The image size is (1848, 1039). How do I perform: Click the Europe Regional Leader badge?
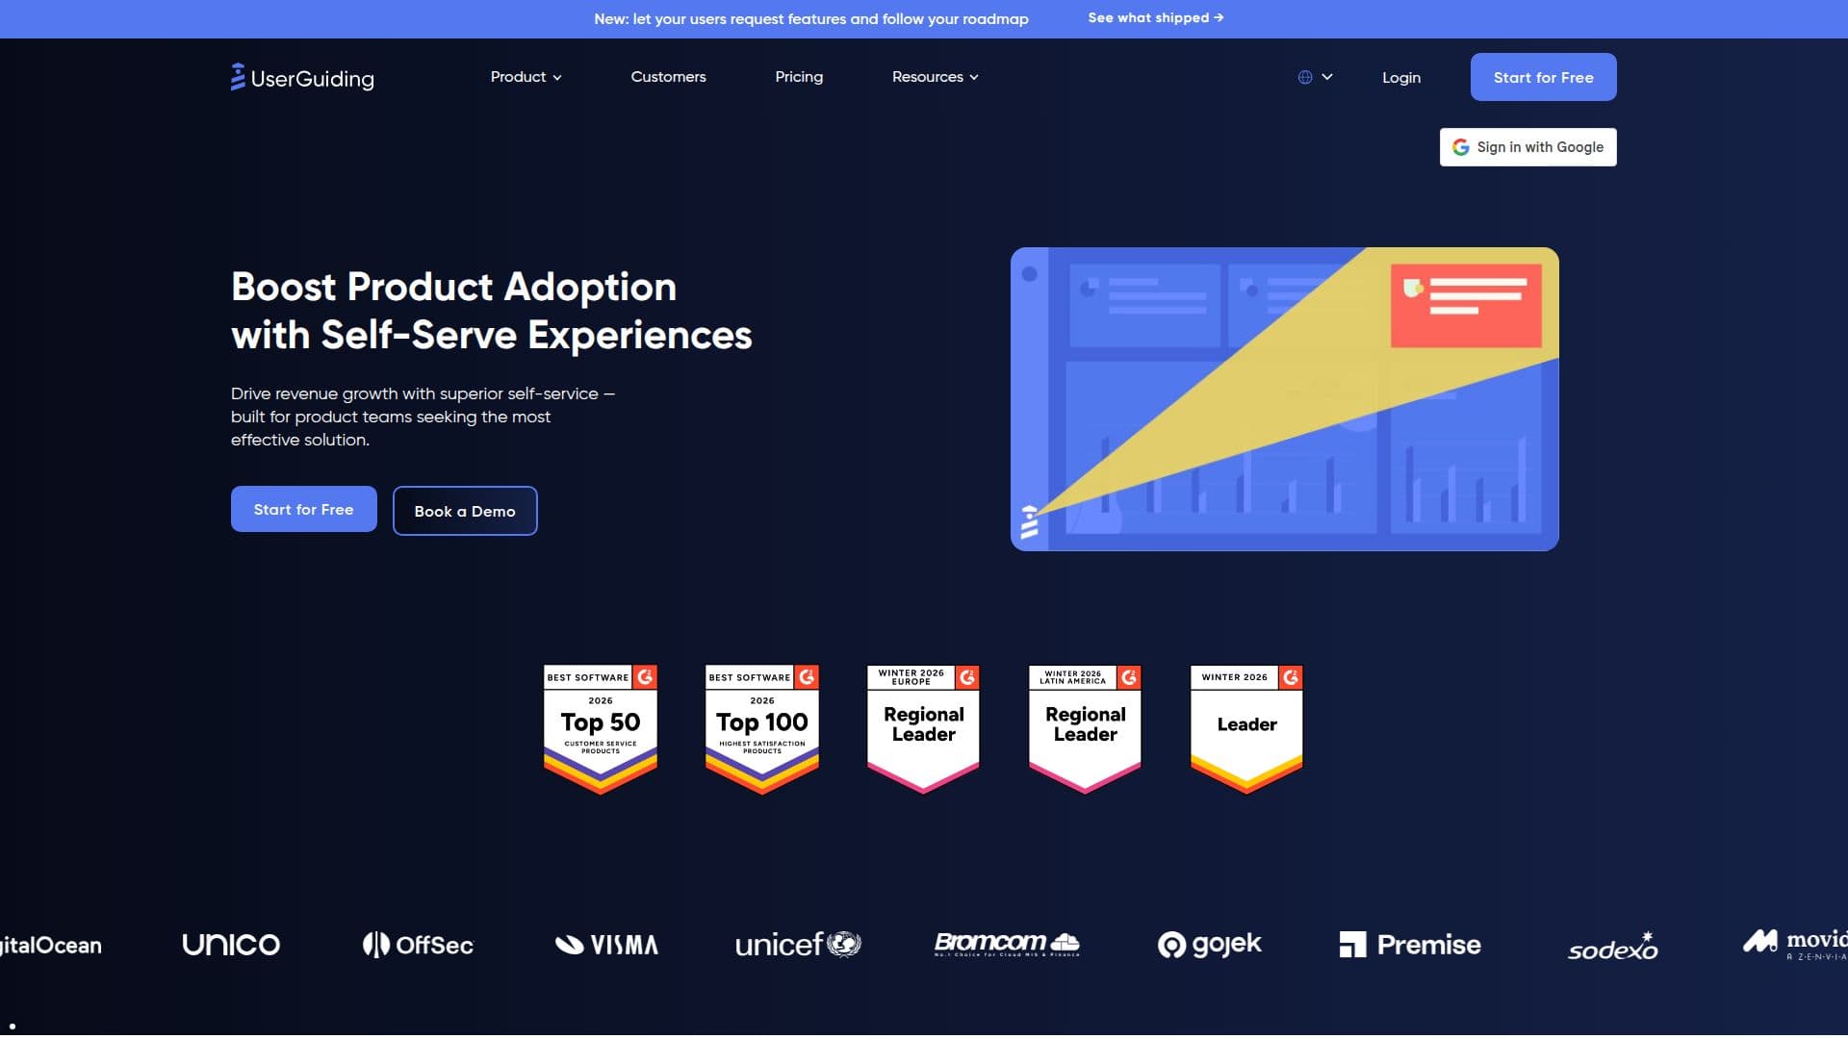[923, 729]
